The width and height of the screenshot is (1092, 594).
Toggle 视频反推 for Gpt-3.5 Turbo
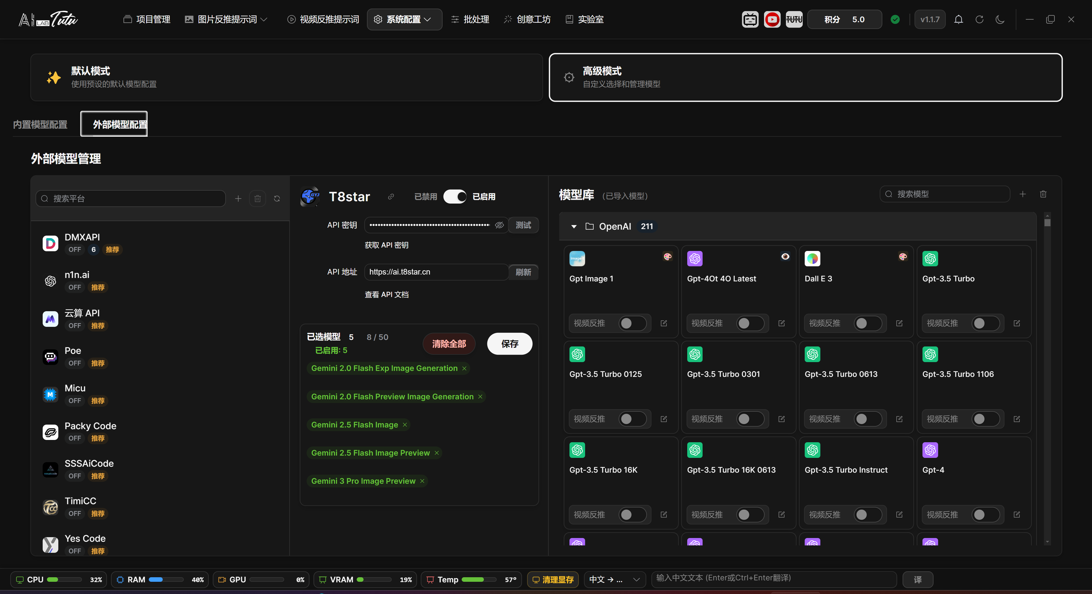pos(985,323)
